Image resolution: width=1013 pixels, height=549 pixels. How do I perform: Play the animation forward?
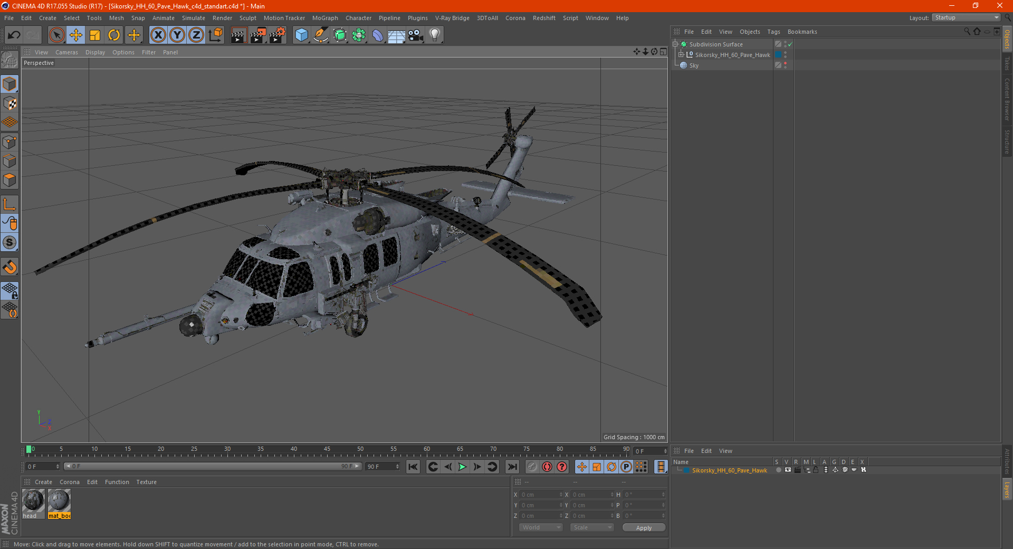[x=462, y=467]
